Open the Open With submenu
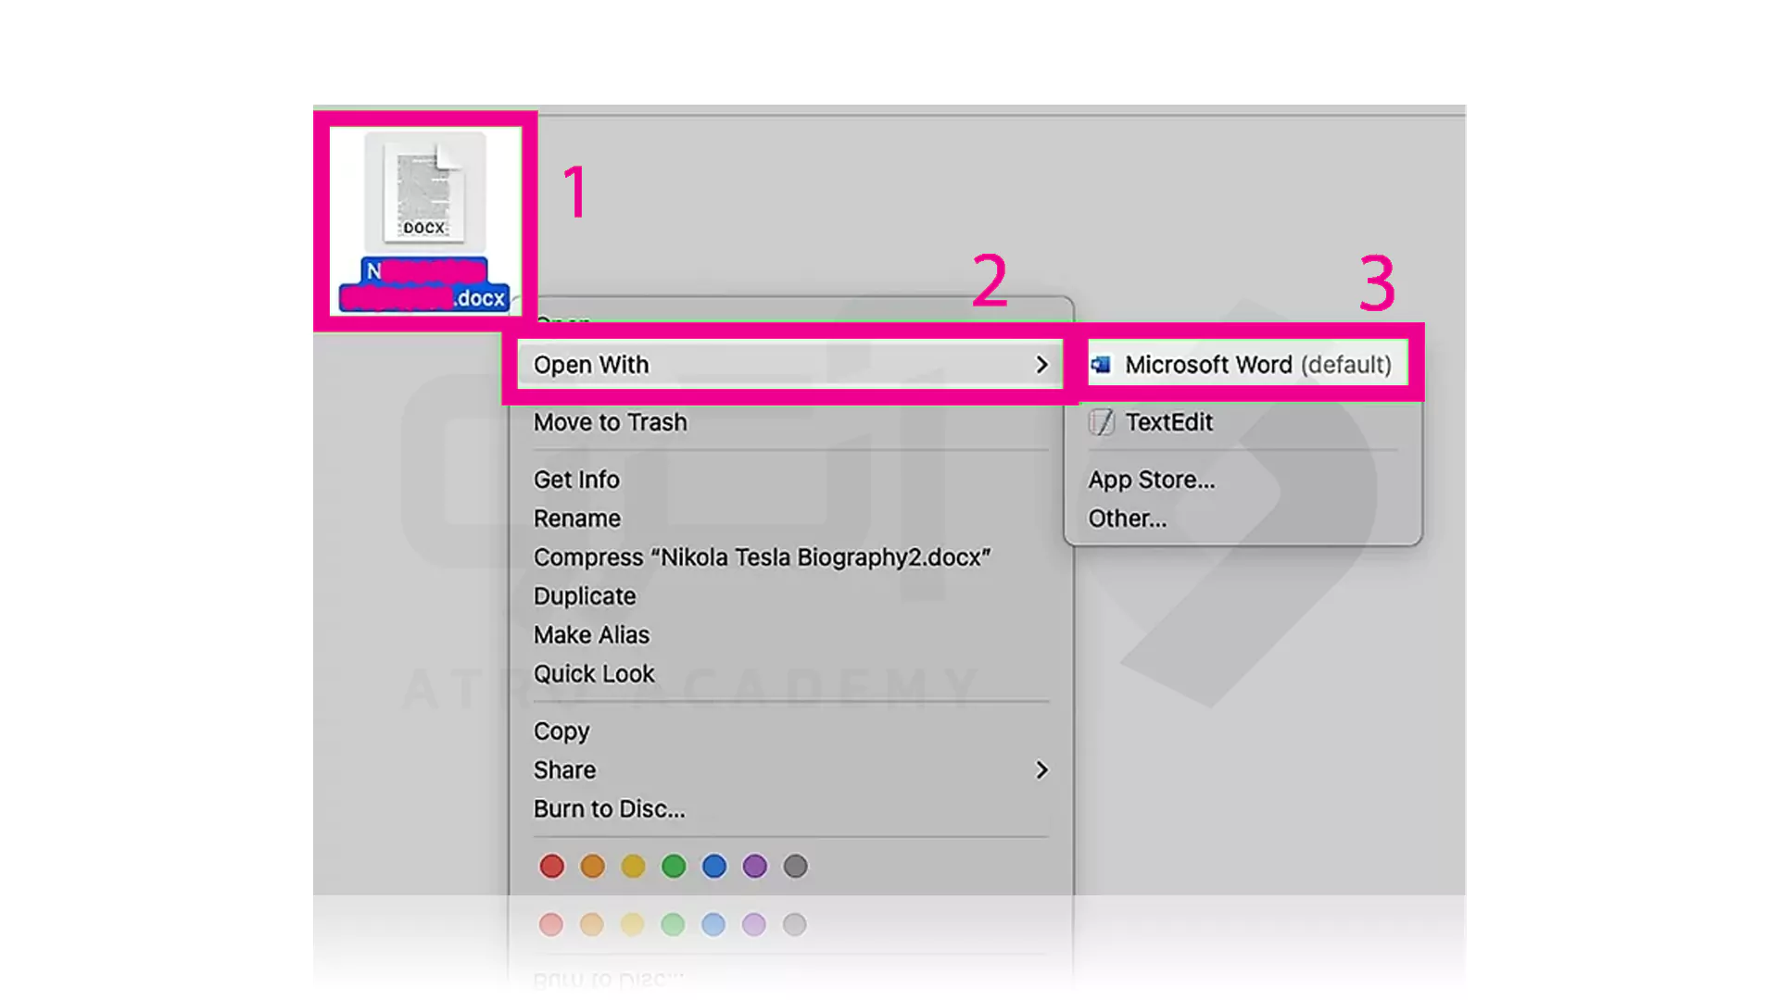Viewport: 1779px width, 1000px height. click(x=790, y=365)
